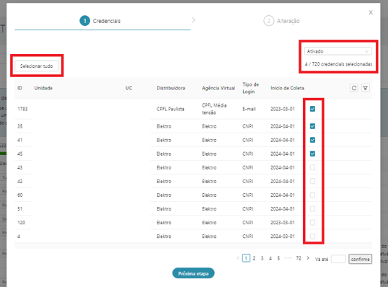Check the checkbox for ID 42
388x287 pixels.
click(x=312, y=181)
